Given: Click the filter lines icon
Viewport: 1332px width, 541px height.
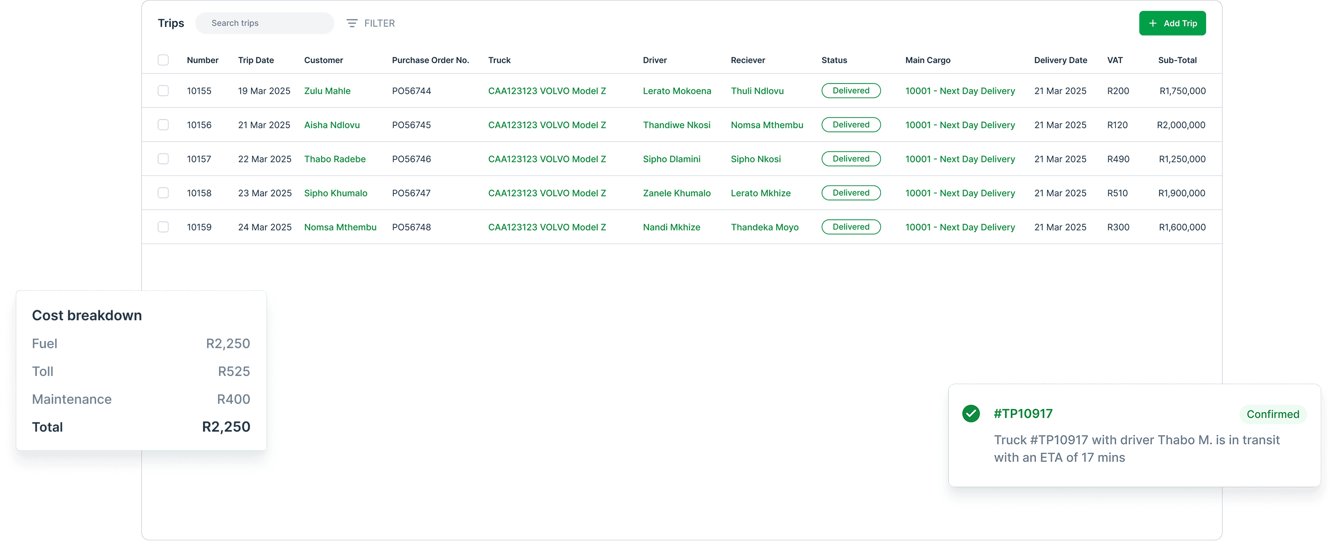Looking at the screenshot, I should (351, 23).
